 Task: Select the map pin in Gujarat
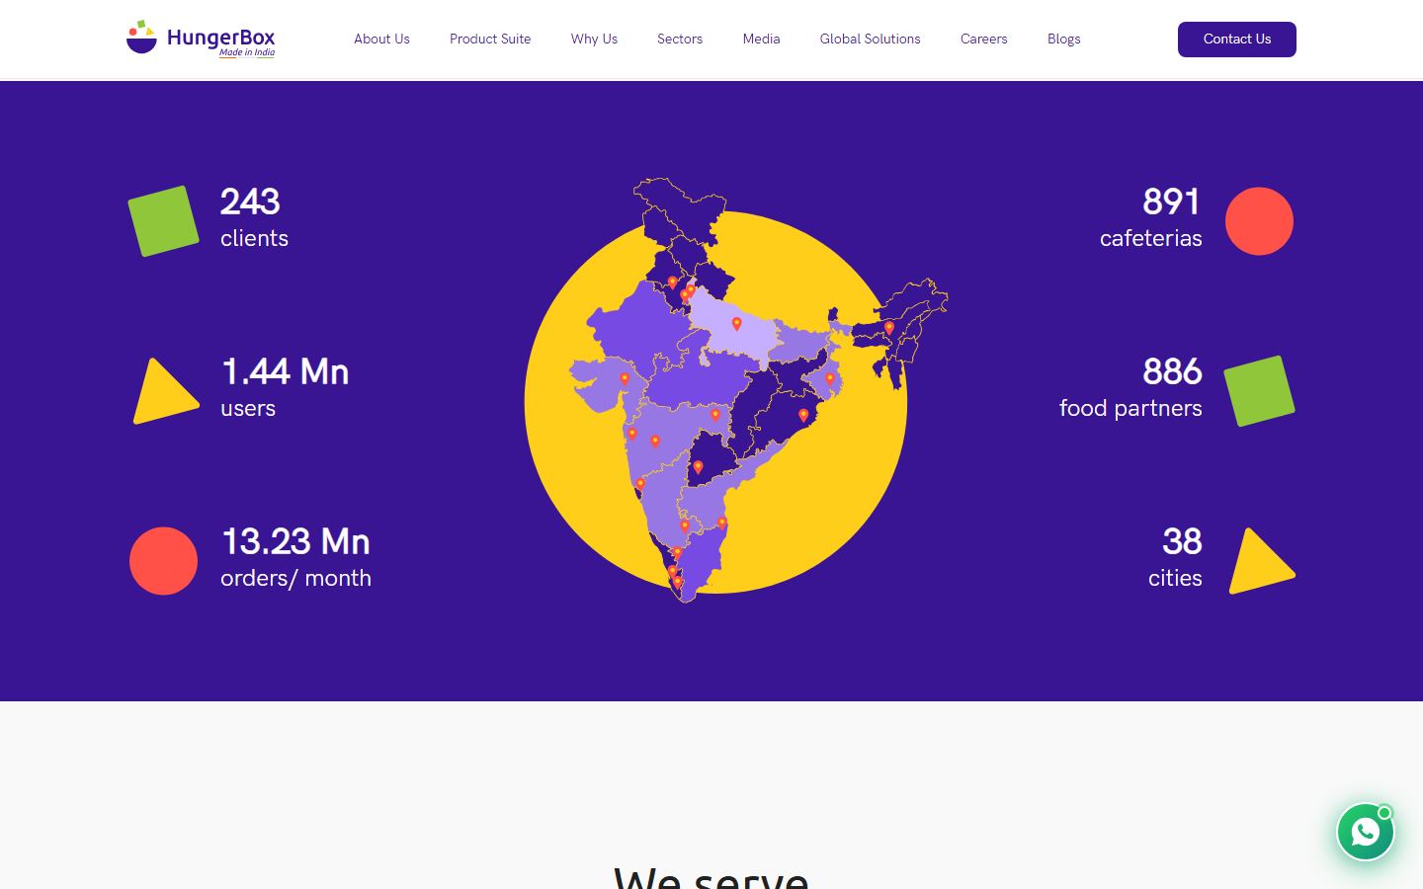tap(625, 379)
